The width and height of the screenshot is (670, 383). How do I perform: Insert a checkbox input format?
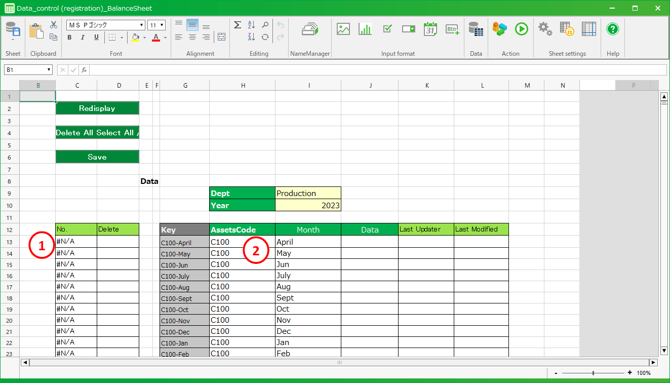pos(387,29)
